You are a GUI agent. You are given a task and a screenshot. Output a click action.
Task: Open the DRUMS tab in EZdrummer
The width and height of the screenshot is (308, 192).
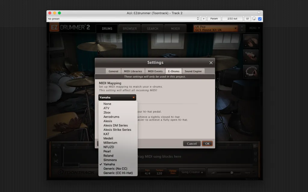[107, 28]
